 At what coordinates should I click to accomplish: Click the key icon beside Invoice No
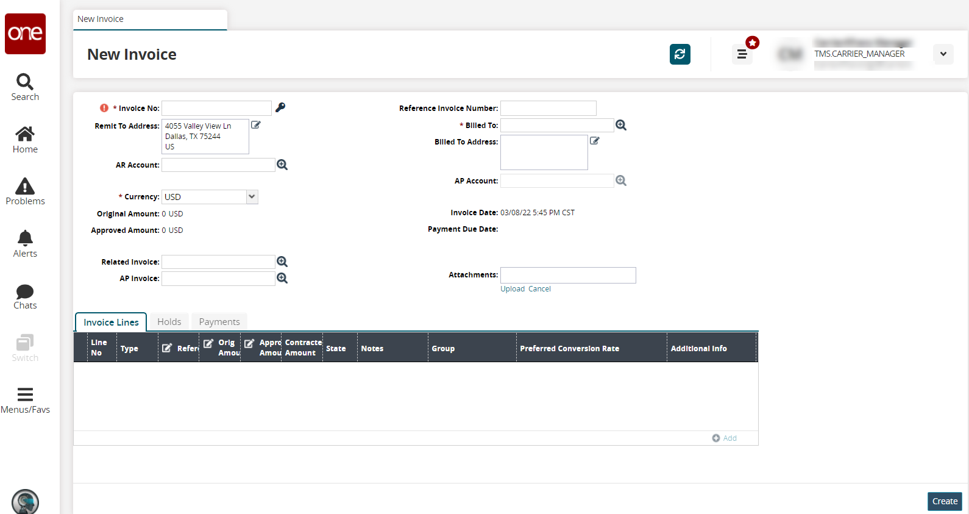tap(280, 107)
